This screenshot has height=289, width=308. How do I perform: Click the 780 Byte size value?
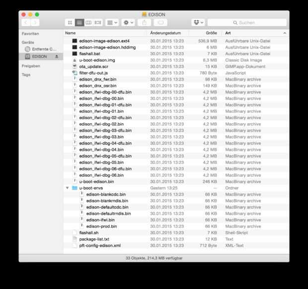click(x=208, y=73)
